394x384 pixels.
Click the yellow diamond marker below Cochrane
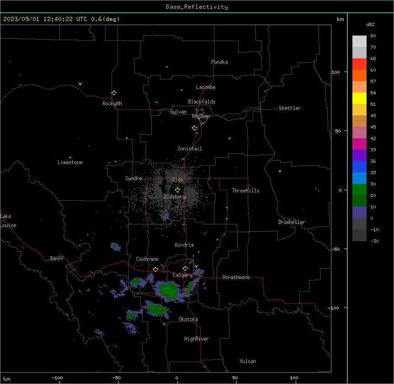point(155,269)
